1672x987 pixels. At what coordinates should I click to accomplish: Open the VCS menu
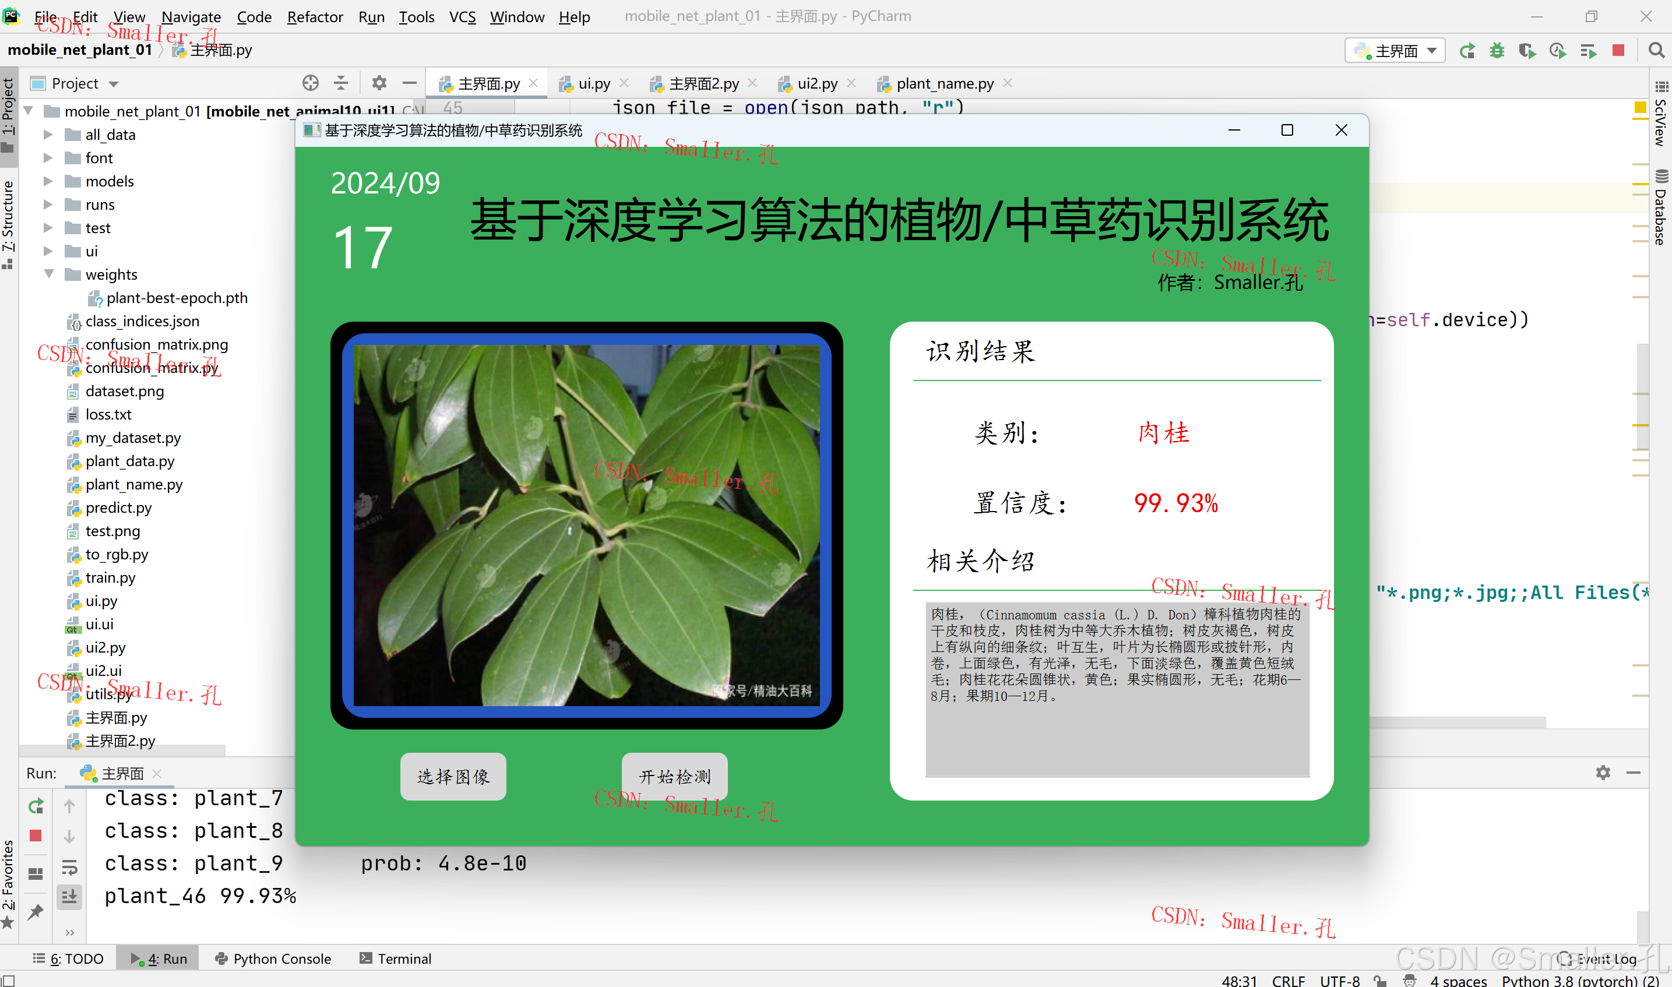[x=462, y=17]
